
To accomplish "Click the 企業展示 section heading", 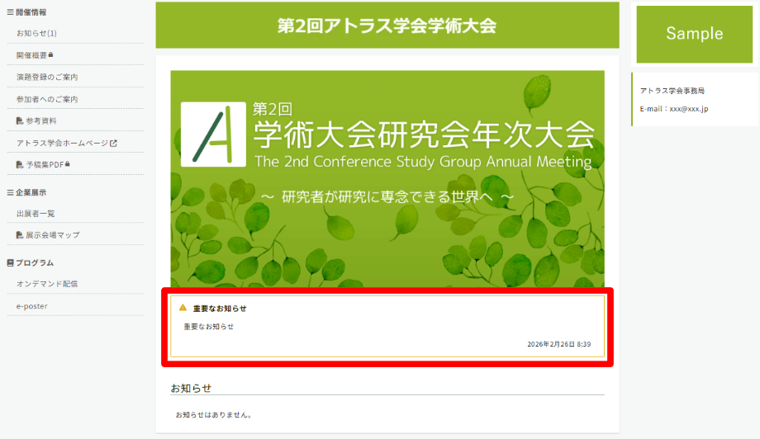I will click(31, 192).
